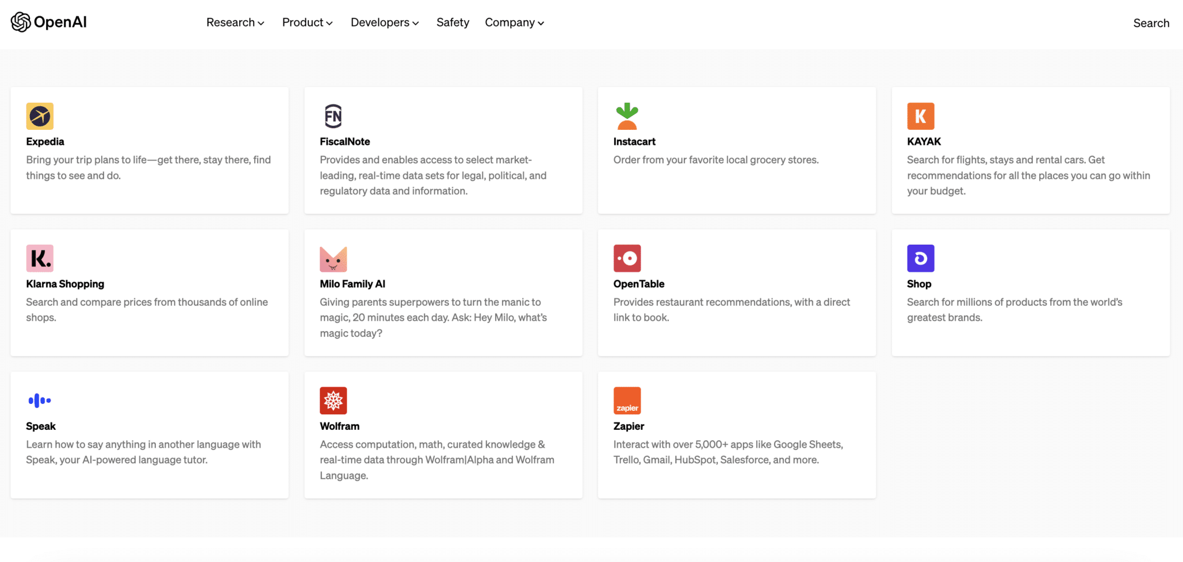Click the orange Zapier icon
Screen dimensions: 1183x562
(x=627, y=400)
